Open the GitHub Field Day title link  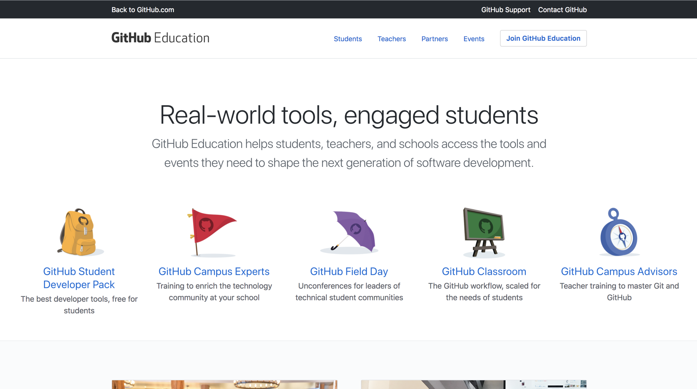pos(349,271)
